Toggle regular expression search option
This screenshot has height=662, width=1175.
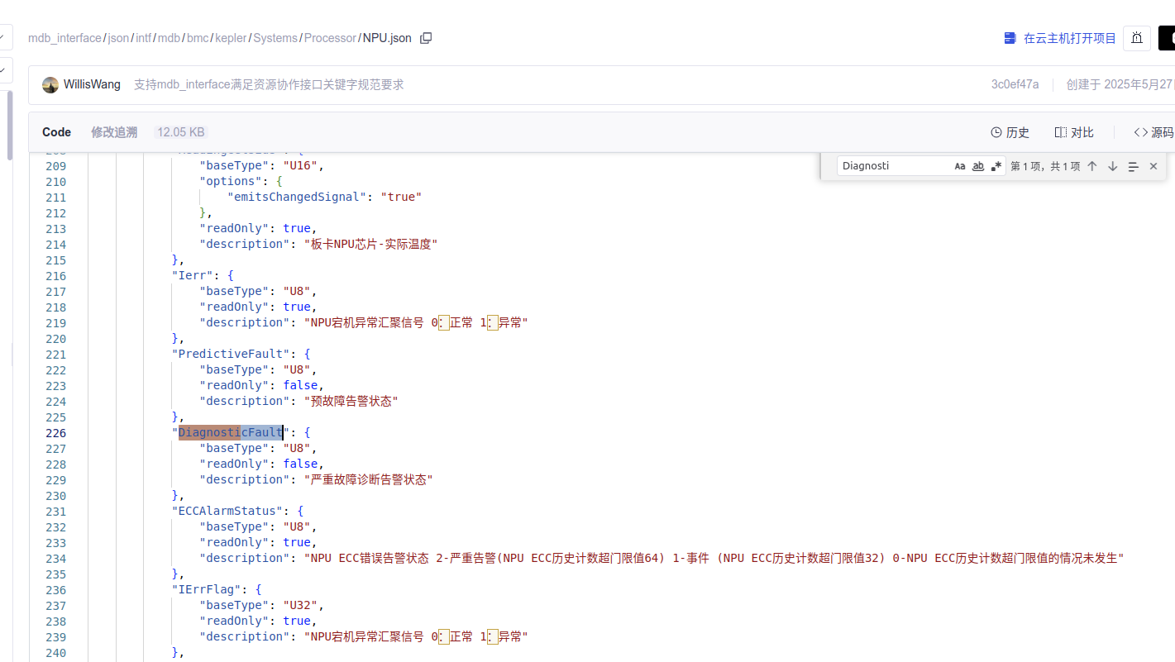point(996,166)
